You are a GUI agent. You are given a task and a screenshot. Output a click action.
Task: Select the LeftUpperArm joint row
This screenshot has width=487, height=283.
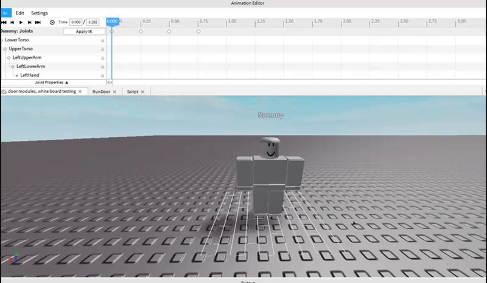coord(53,57)
